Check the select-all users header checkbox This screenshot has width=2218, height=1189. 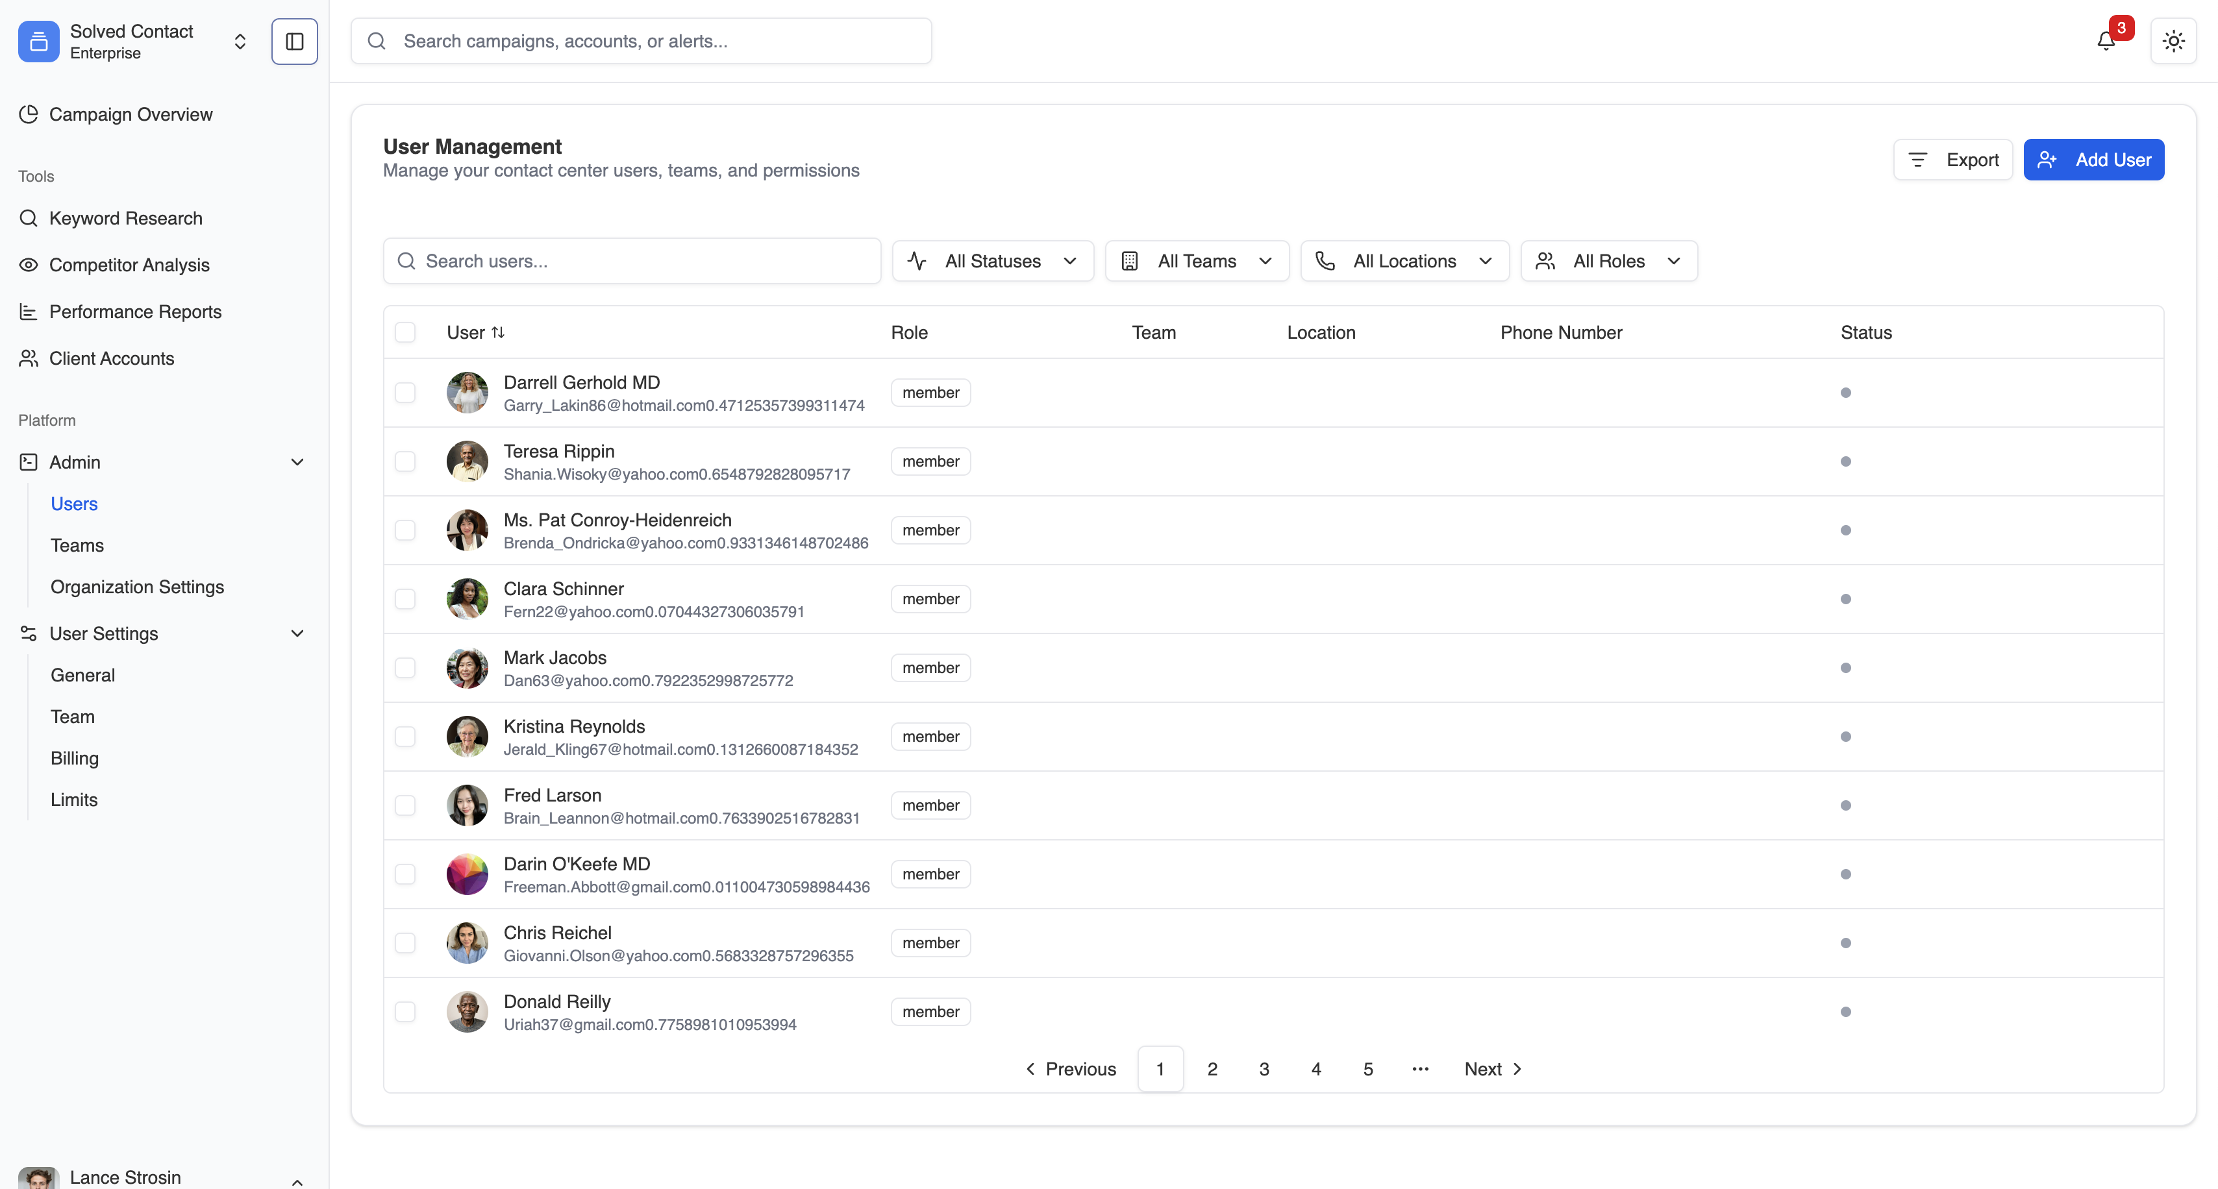405,332
